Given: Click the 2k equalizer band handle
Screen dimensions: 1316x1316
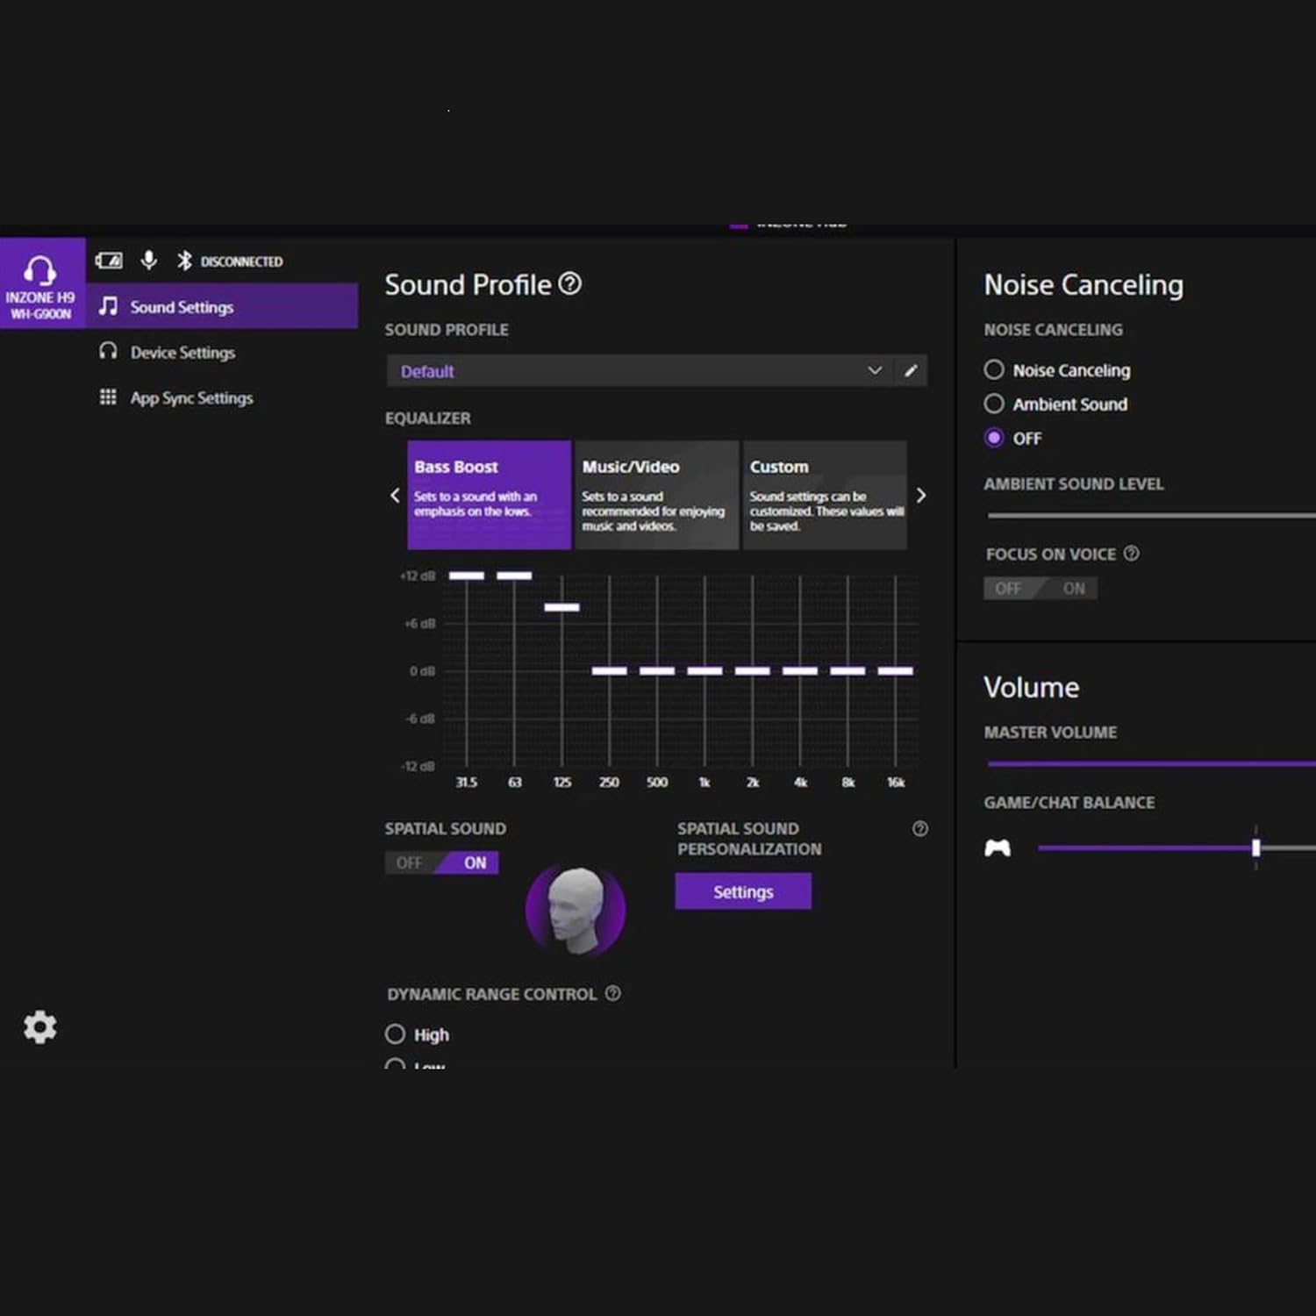Looking at the screenshot, I should pyautogui.click(x=752, y=670).
